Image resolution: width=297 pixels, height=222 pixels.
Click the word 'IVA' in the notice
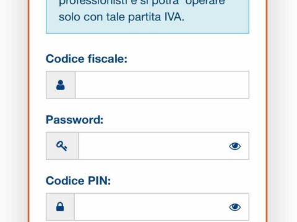click(173, 17)
